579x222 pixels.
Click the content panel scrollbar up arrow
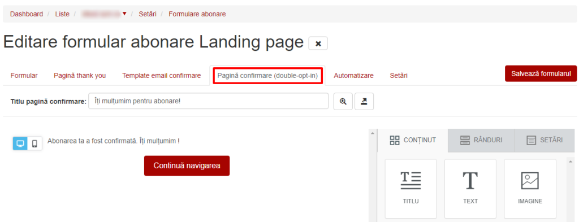[570, 162]
